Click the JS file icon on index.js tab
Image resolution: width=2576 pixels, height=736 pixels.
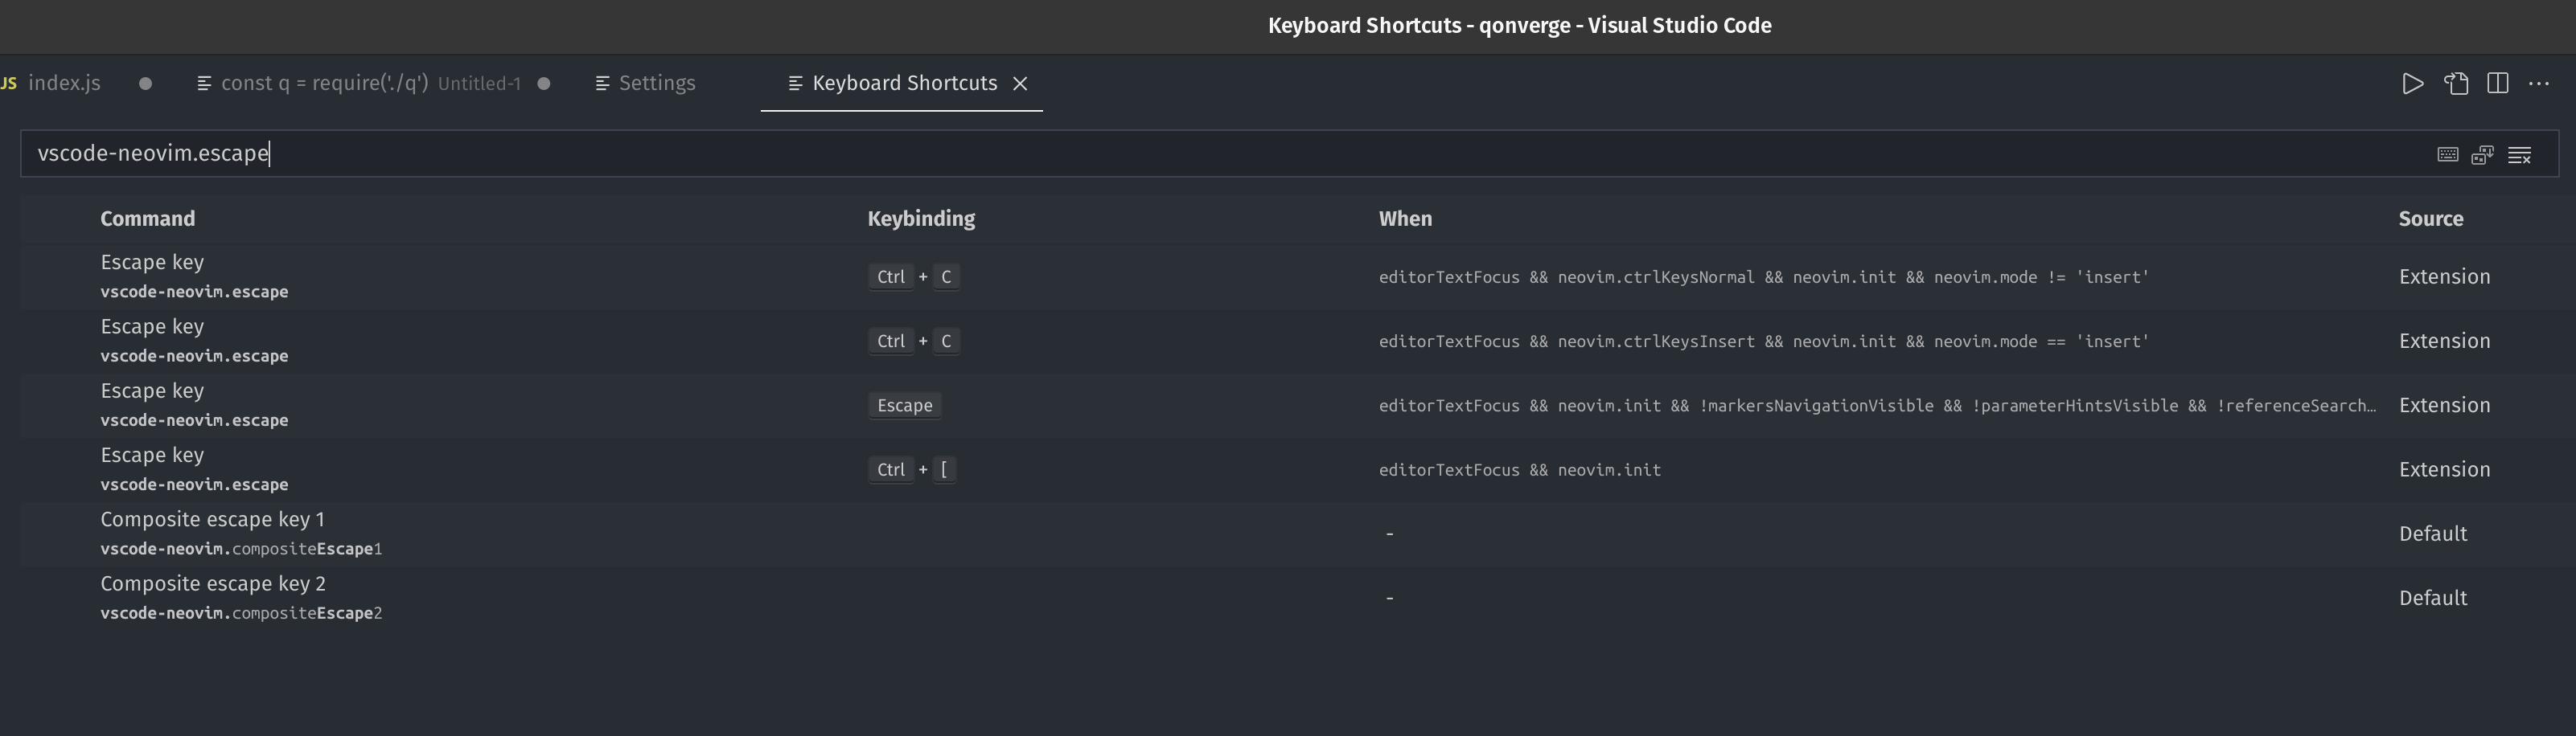pyautogui.click(x=8, y=83)
